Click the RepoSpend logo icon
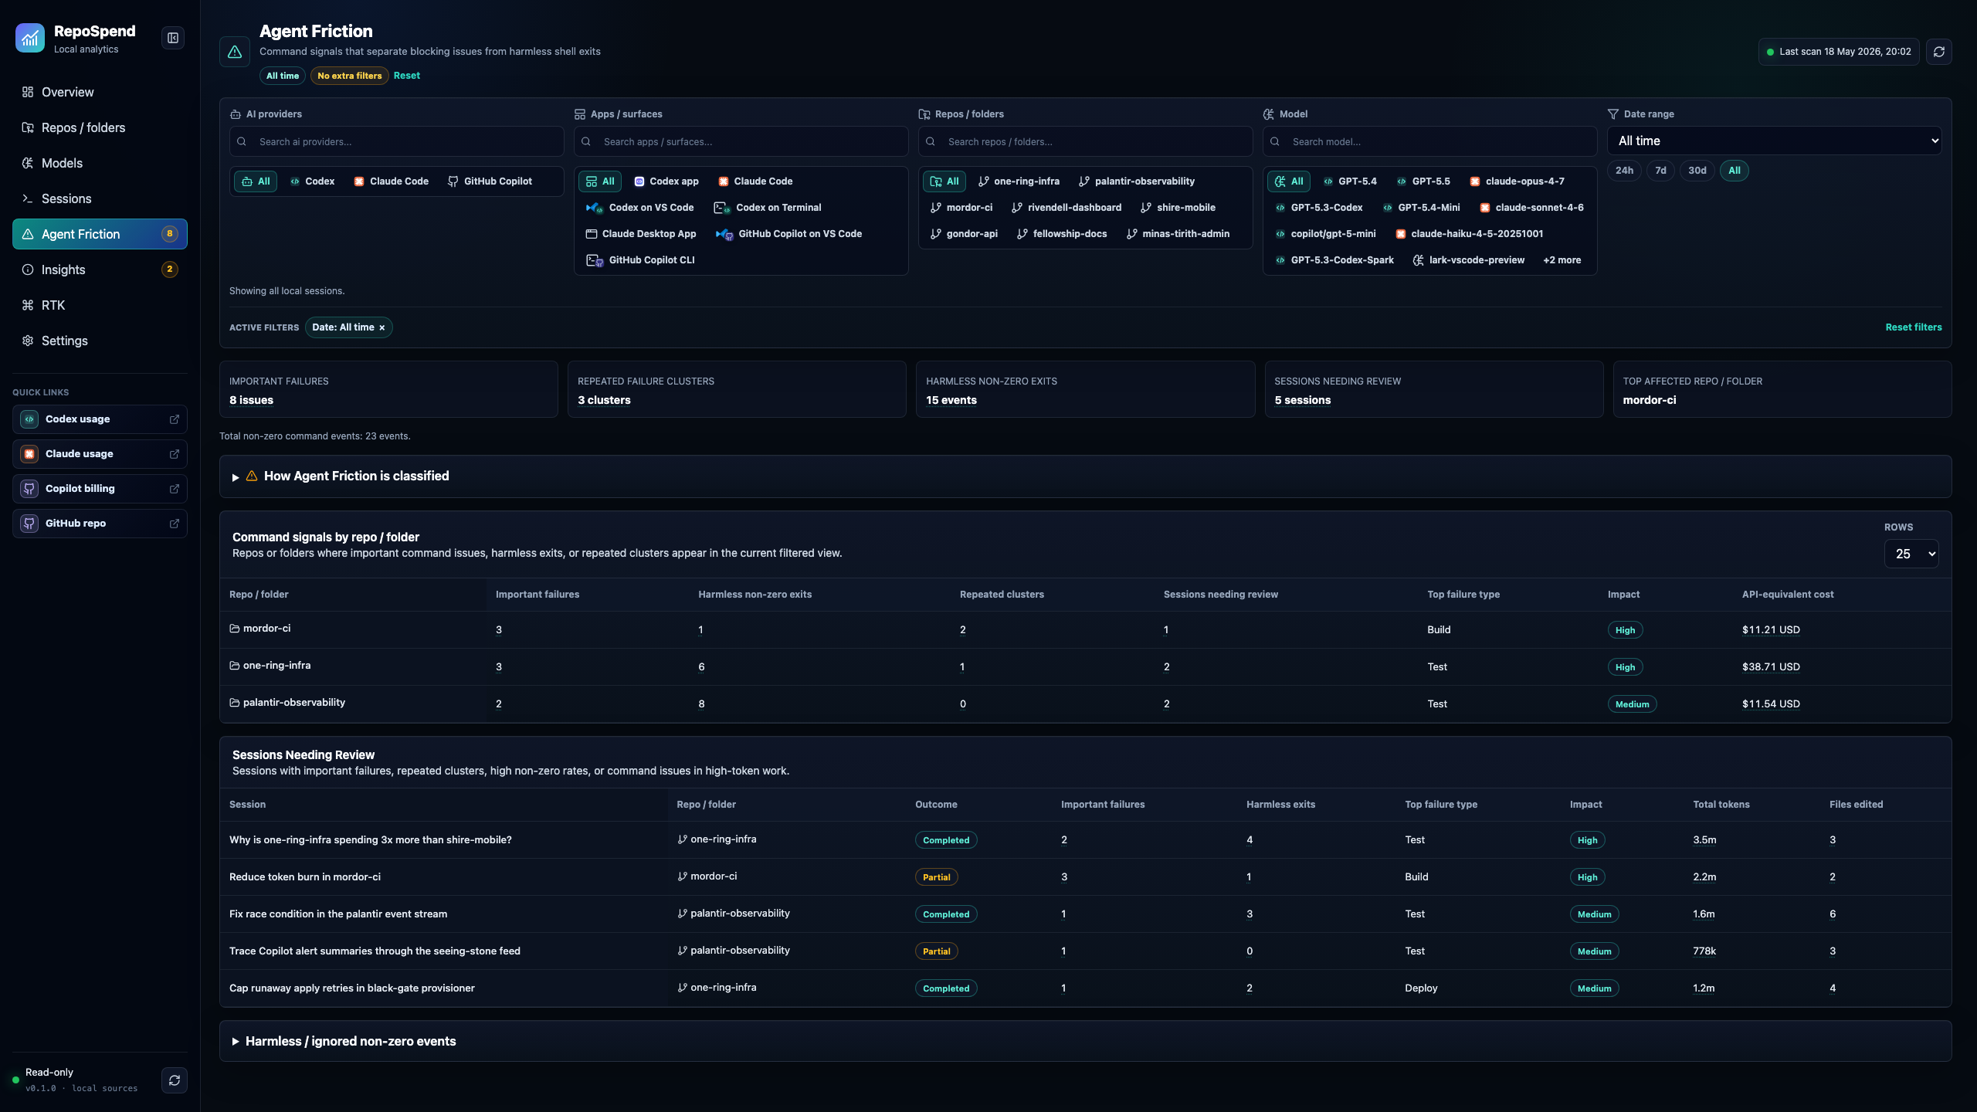1977x1112 pixels. [30, 38]
